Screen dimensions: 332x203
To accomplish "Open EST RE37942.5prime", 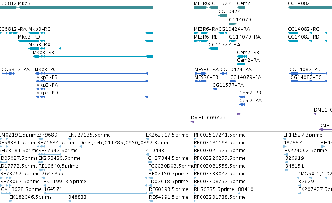I will [50, 154].
